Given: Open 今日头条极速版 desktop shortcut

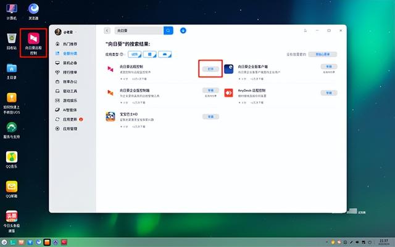Looking at the screenshot, I should pos(12,221).
